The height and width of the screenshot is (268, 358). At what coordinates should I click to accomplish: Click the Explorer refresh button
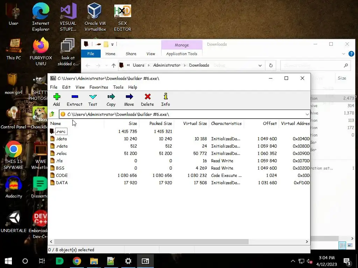click(x=271, y=65)
